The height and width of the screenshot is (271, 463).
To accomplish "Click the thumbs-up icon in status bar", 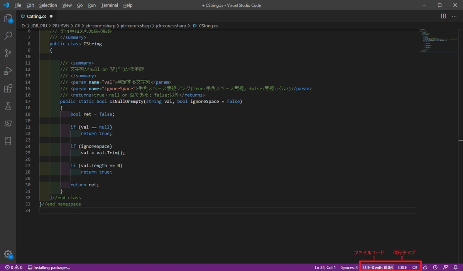I will 426,267.
